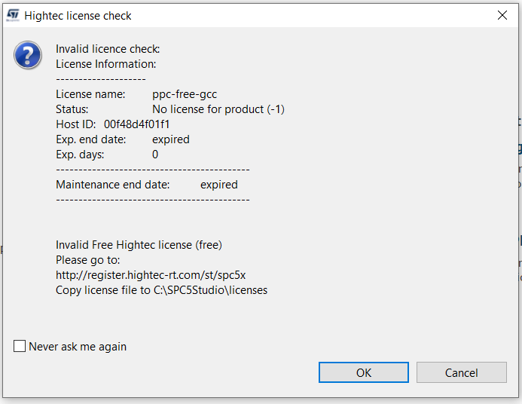Click the license name ppc-free-gcc
522x404 pixels.
pyautogui.click(x=185, y=94)
